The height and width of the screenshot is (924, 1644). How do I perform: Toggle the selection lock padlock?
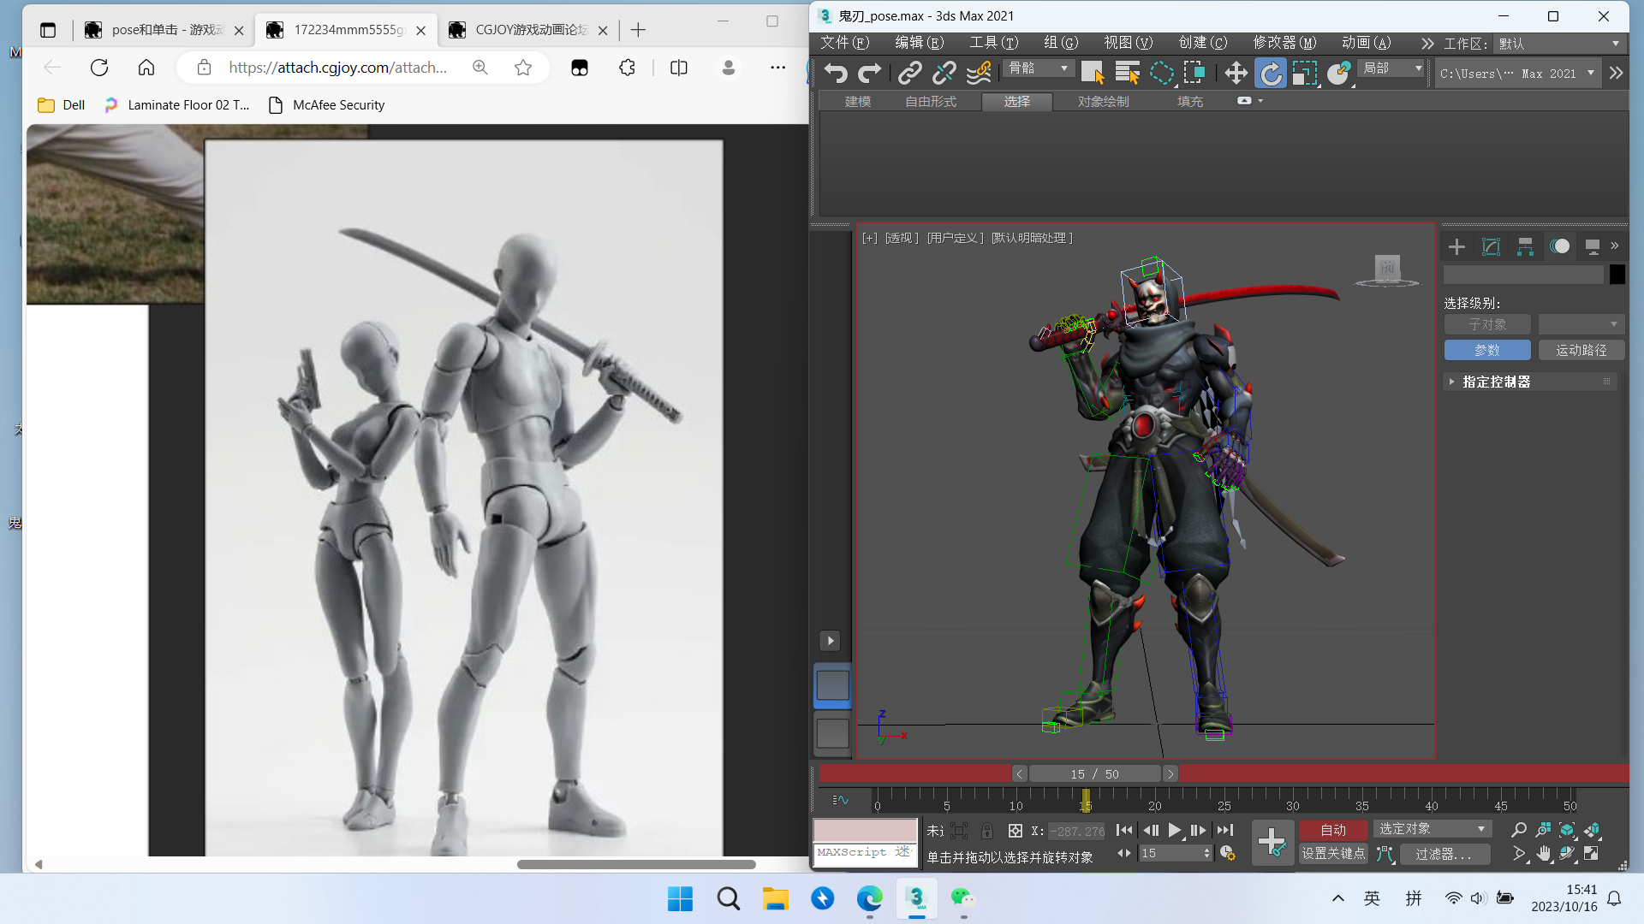click(x=986, y=831)
